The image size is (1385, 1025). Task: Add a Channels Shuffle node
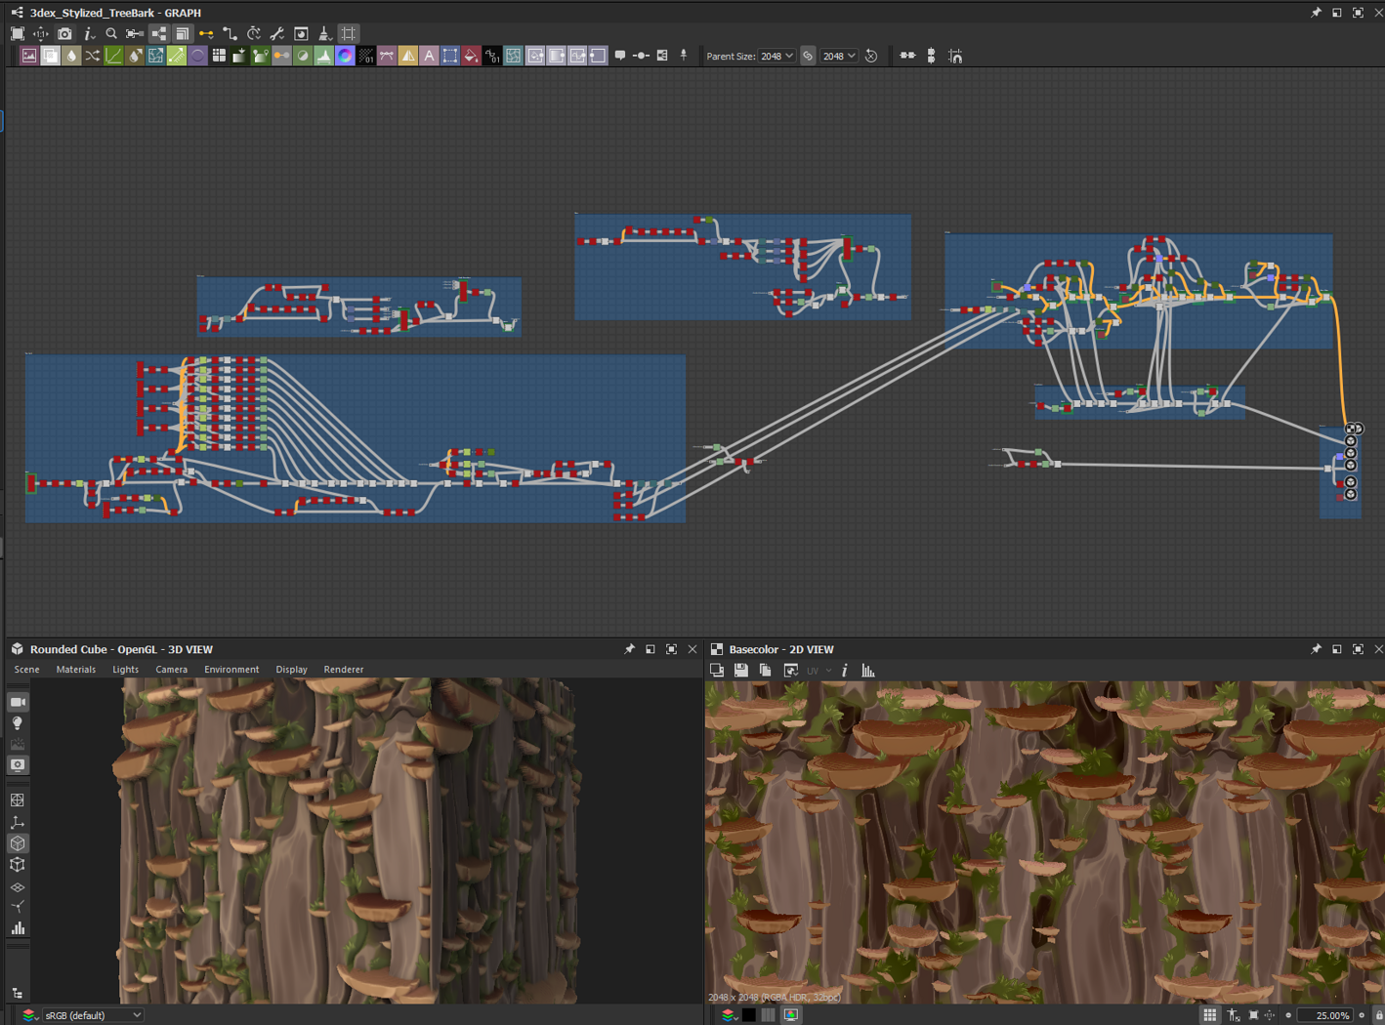(x=93, y=56)
